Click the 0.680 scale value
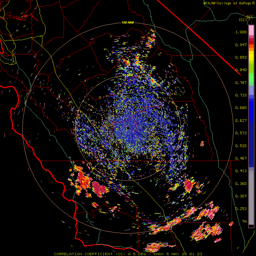 pos(241,108)
